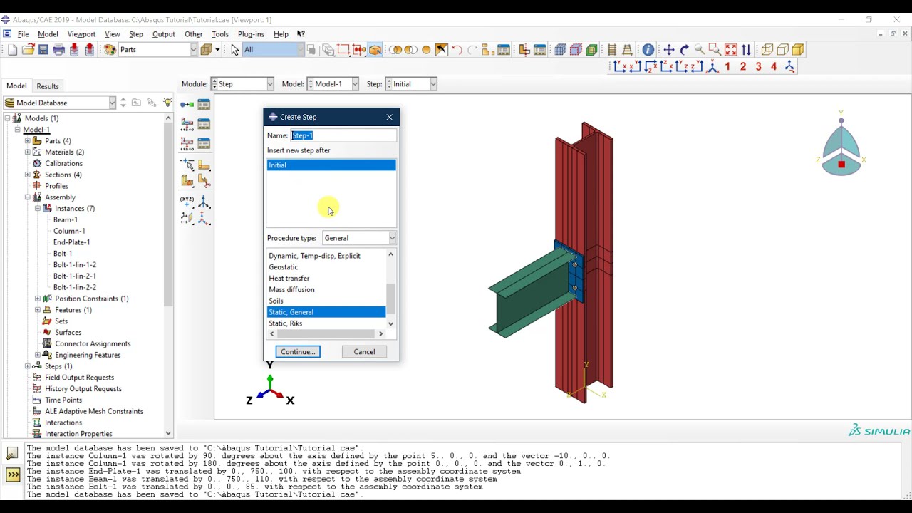Select the Box Zoom View tool
The image size is (912, 513).
715,50
